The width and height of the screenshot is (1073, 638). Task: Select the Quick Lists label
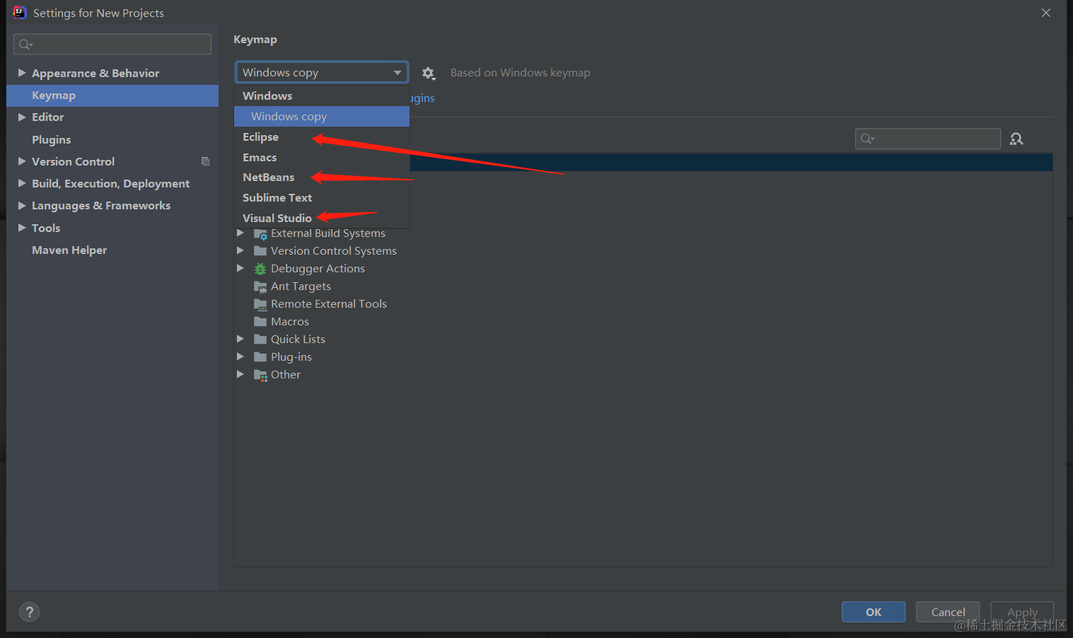coord(298,340)
